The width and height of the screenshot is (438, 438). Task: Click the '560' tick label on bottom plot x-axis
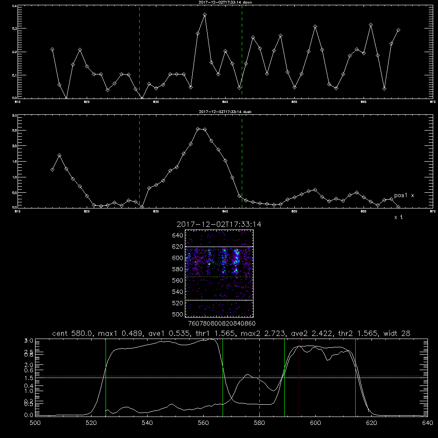click(203, 423)
